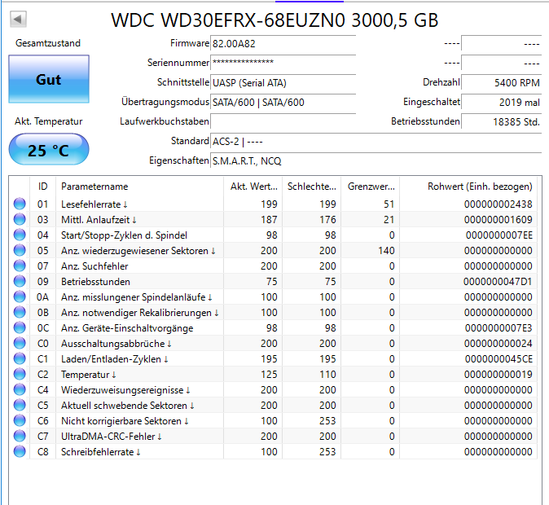Click the Akt. Wert column header
The image size is (549, 505).
coord(253,187)
